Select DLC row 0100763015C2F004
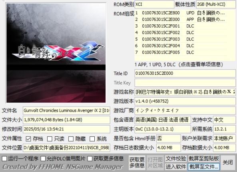237x172 pixels. (x=181, y=46)
